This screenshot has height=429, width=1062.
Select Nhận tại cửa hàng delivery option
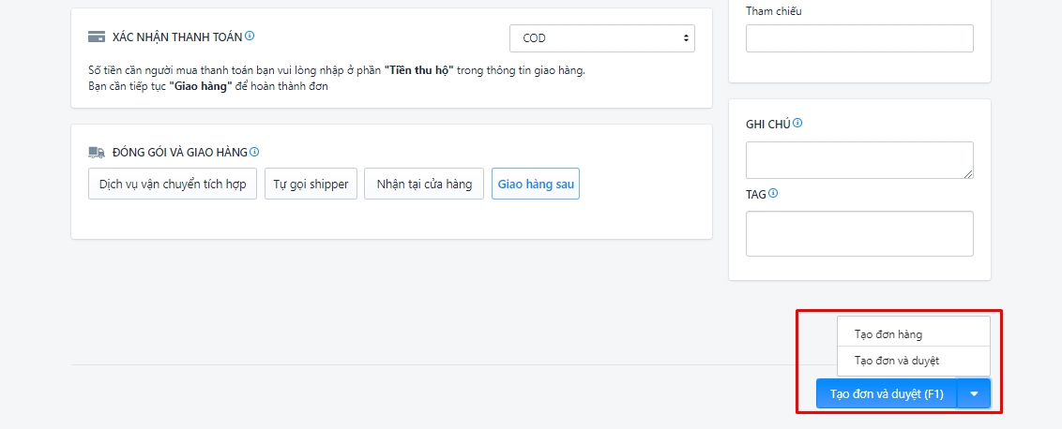(x=424, y=185)
